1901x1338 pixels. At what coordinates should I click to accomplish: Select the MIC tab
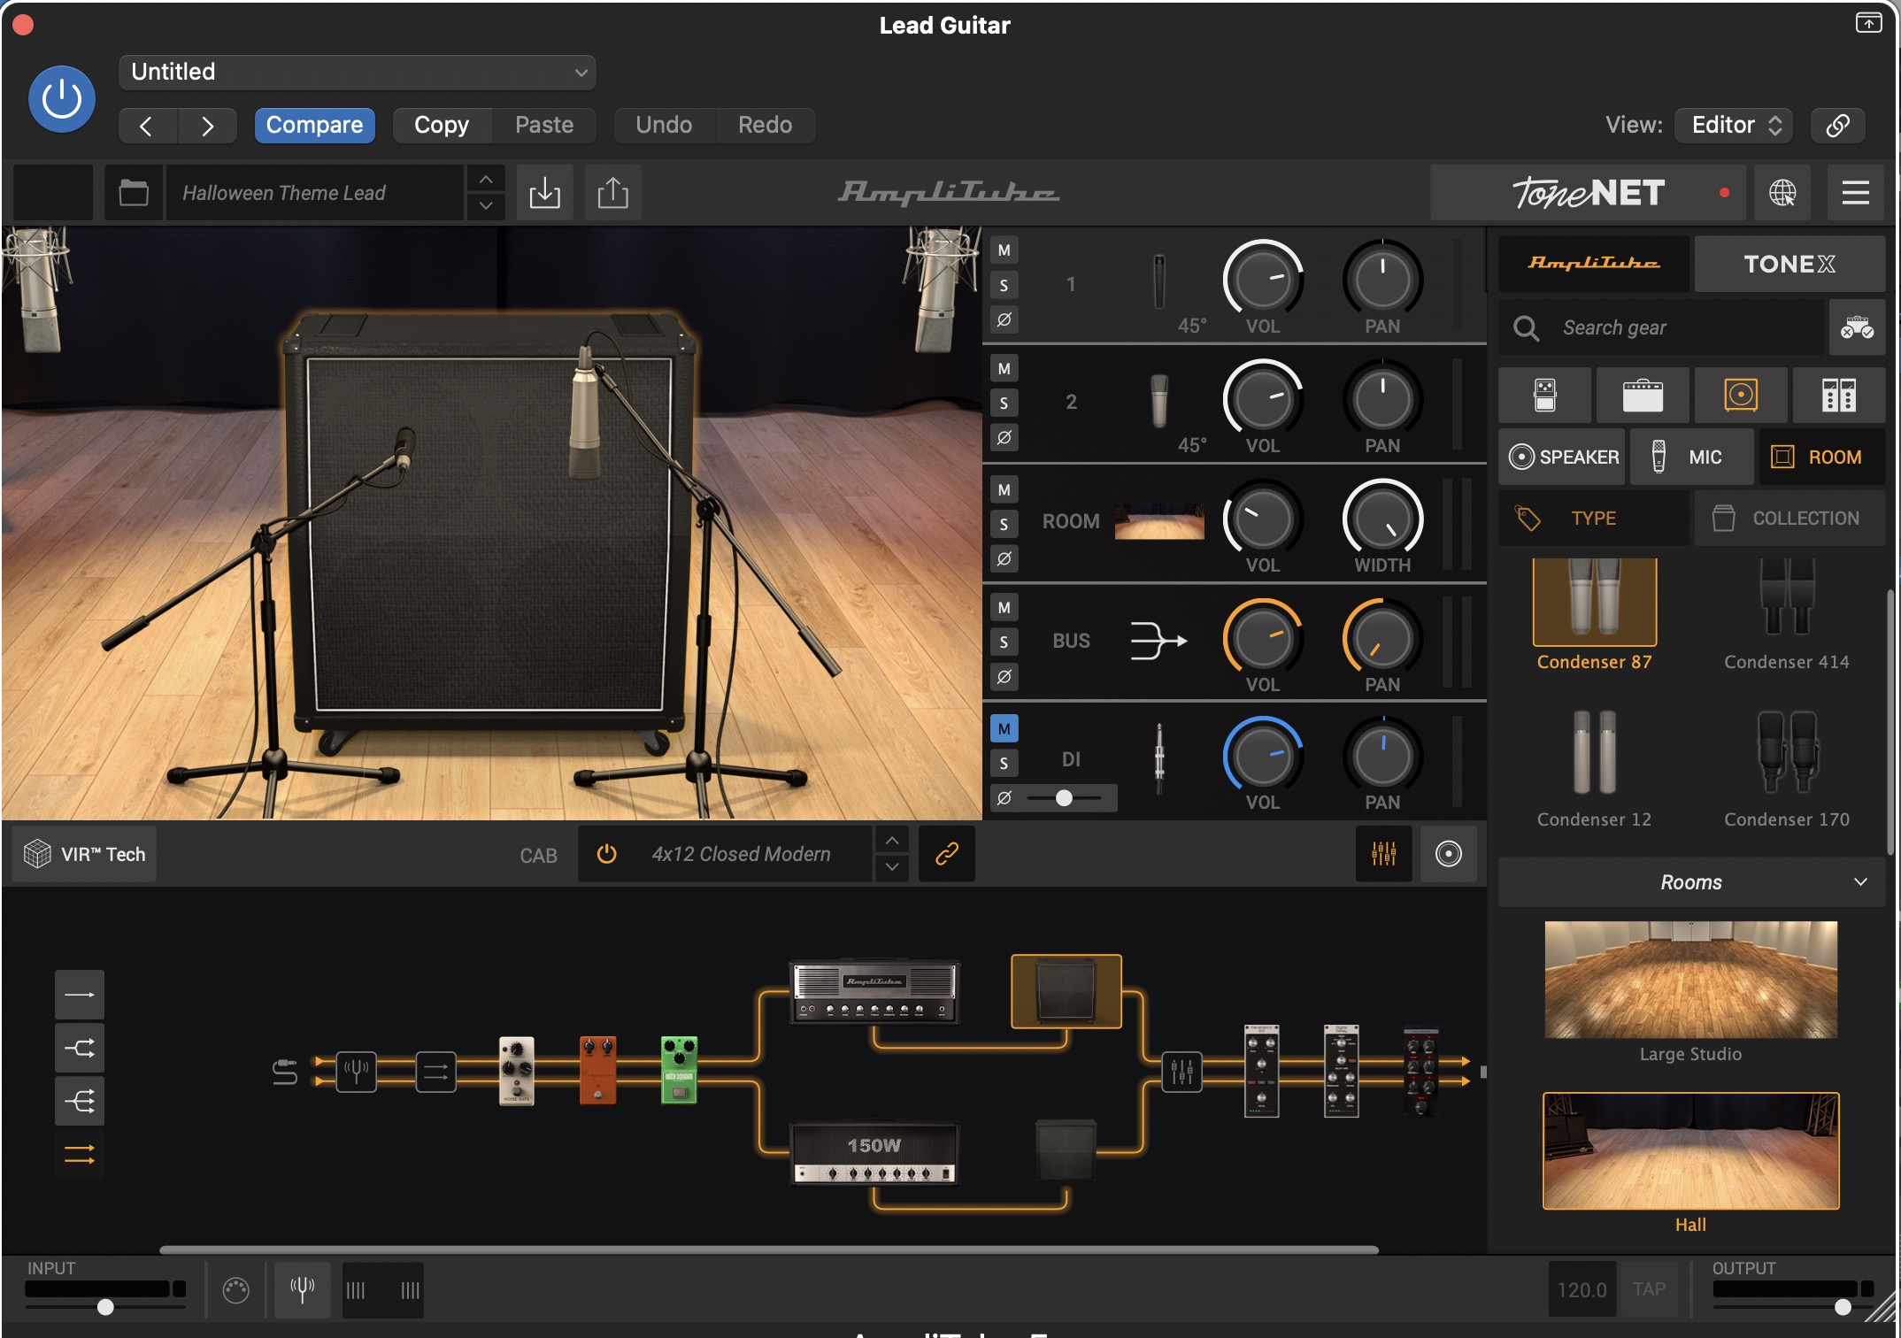[1691, 458]
